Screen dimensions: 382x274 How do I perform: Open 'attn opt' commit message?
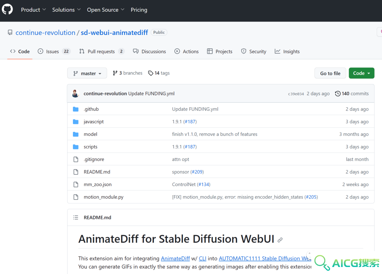point(180,159)
